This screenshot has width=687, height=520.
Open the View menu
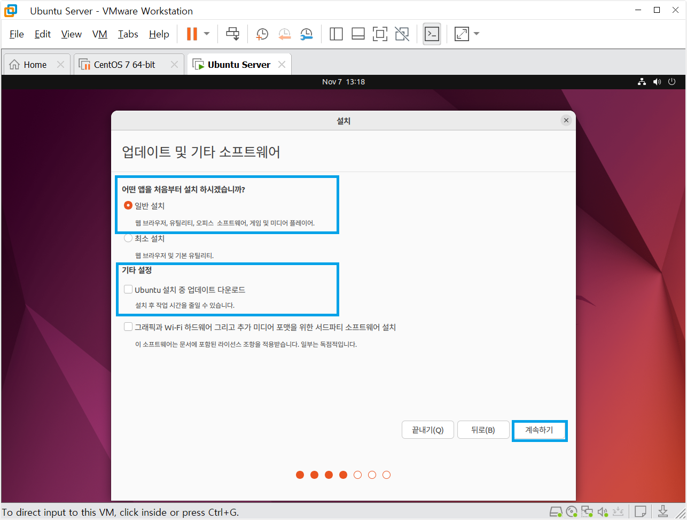(72, 34)
